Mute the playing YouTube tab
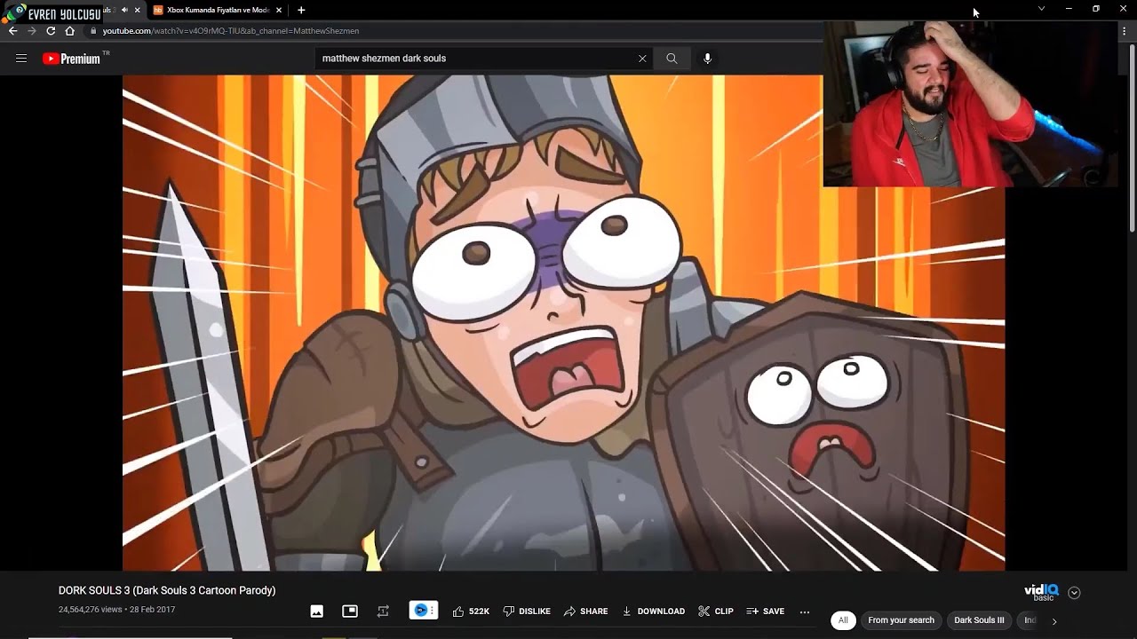Viewport: 1137px width, 639px height. tap(124, 10)
